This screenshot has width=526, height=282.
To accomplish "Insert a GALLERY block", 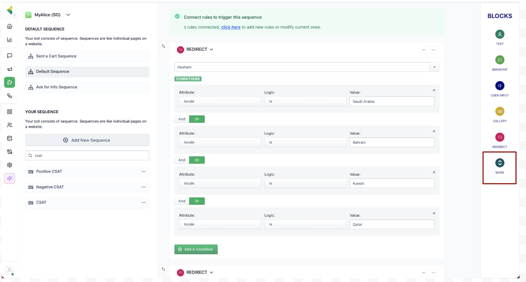I will 500,111.
